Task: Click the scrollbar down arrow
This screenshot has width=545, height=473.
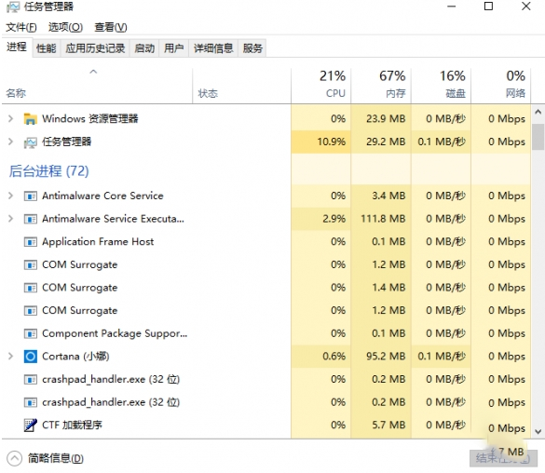Action: point(538,432)
